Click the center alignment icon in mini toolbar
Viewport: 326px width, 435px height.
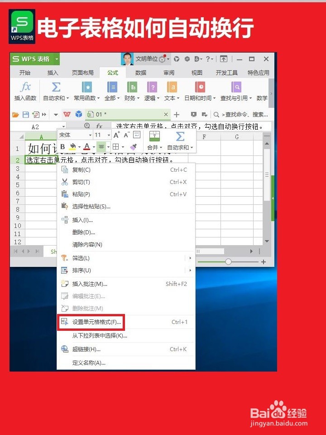tap(101, 146)
